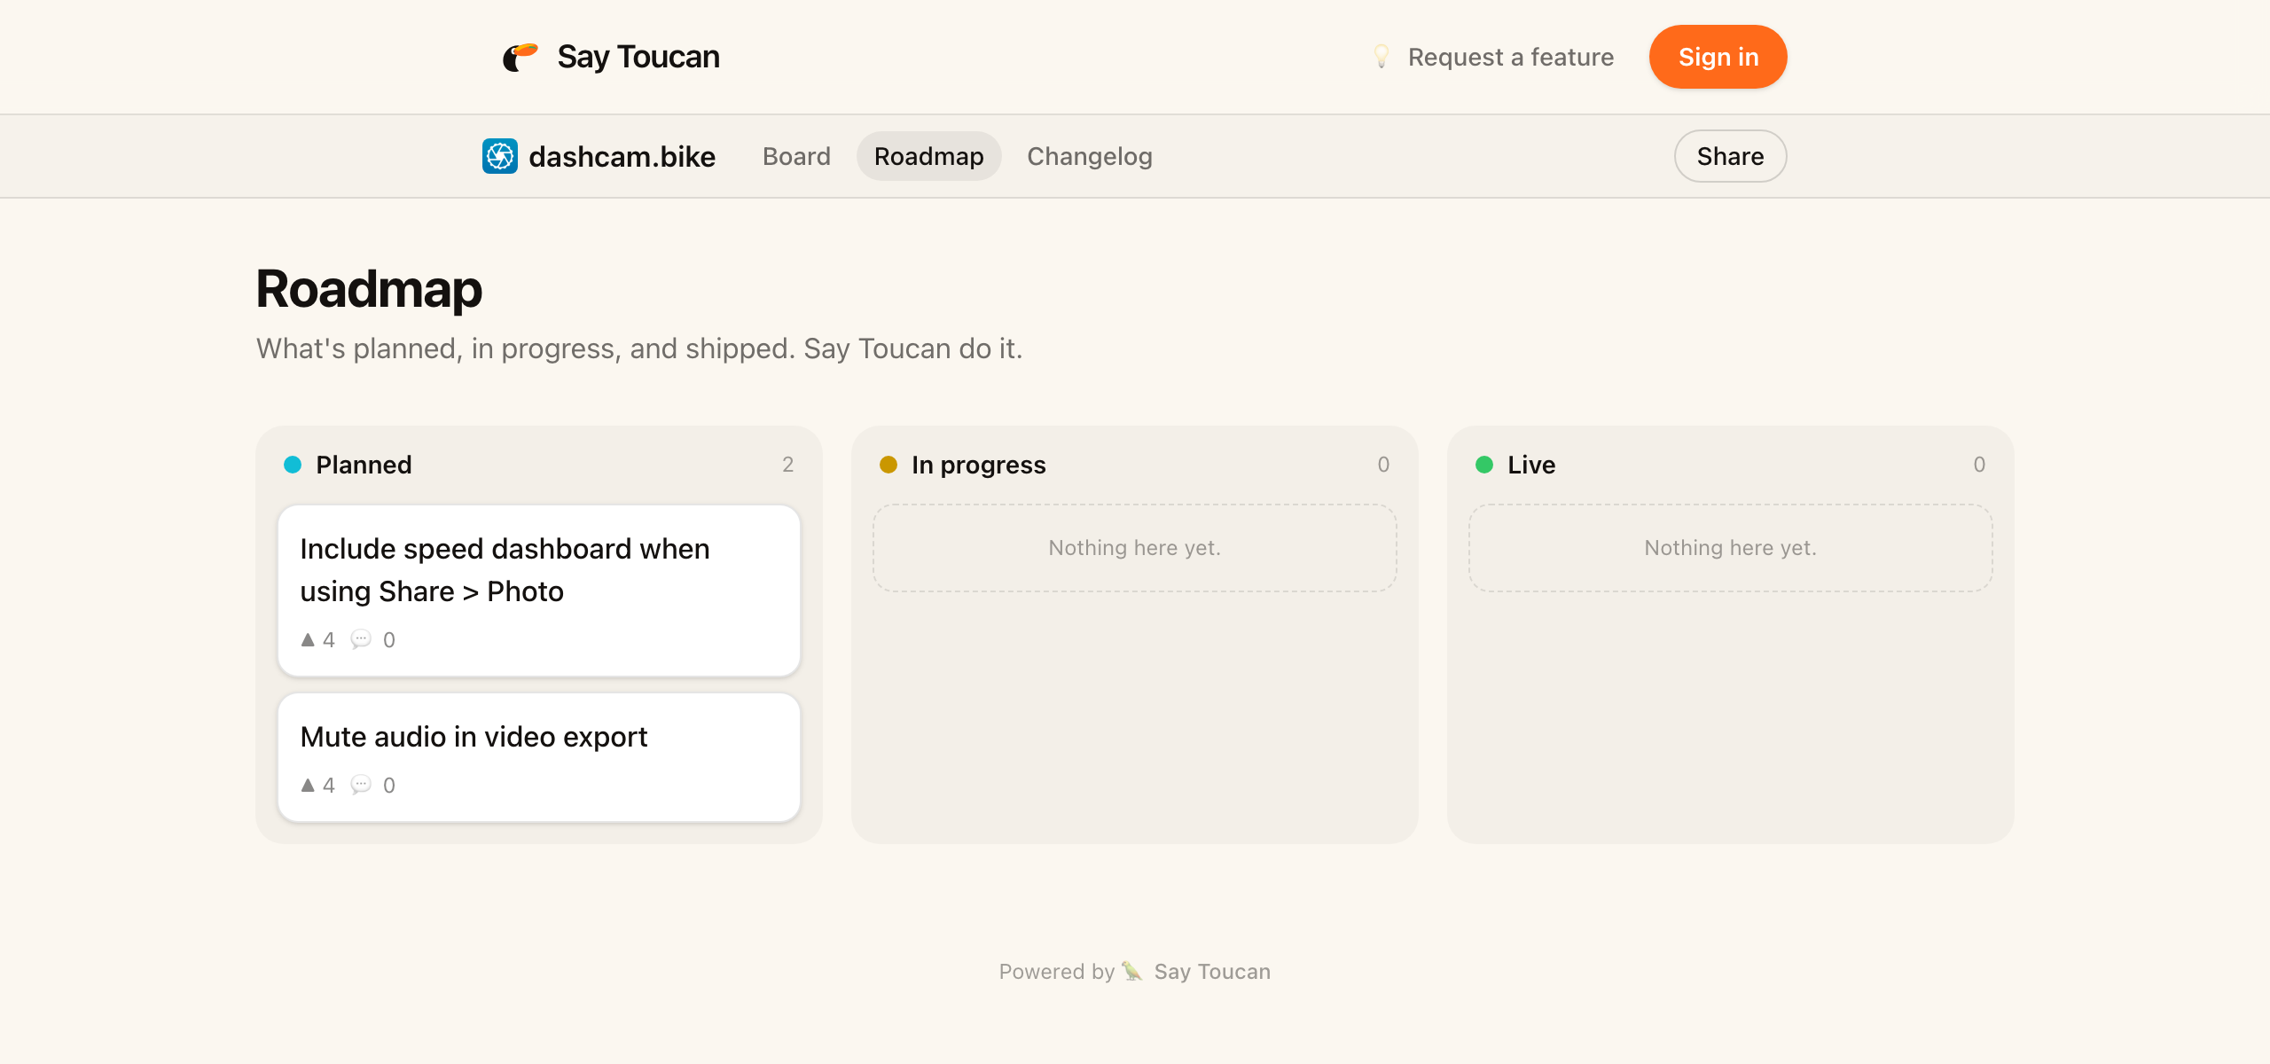Click Nothing here yet in In progress column

(x=1135, y=548)
